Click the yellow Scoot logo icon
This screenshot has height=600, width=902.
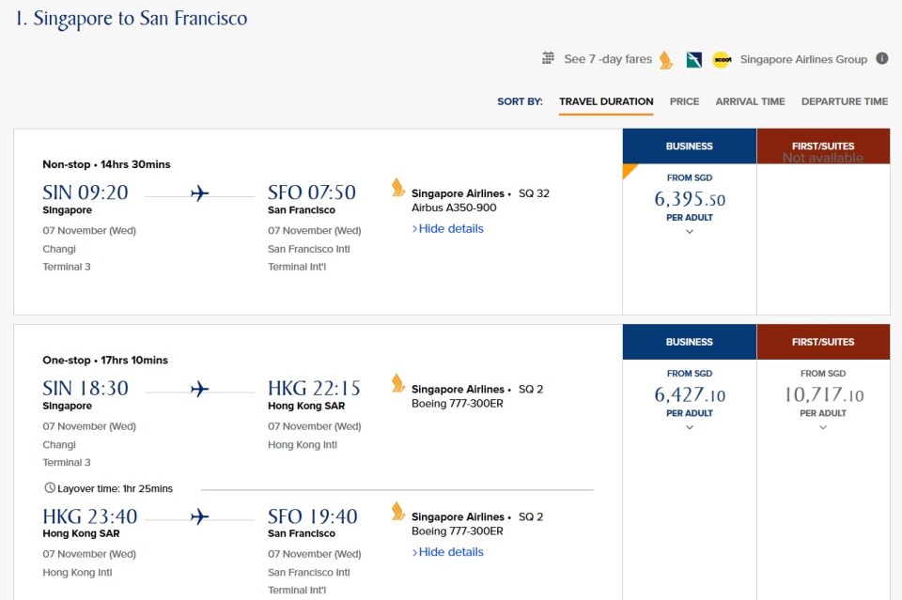pyautogui.click(x=722, y=60)
